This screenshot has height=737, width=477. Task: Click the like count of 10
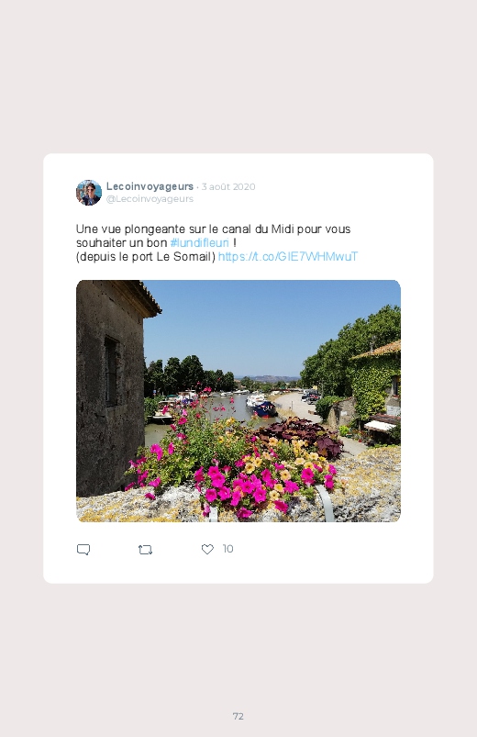click(227, 549)
